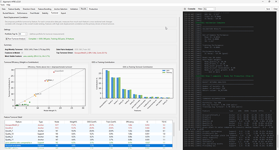Open the Tools menu
The image size is (279, 150).
(2, 5)
